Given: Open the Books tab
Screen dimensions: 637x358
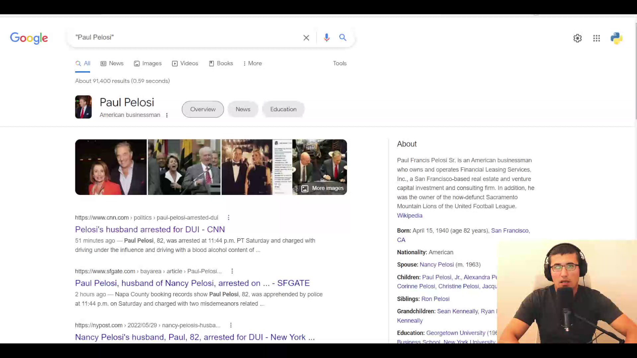Looking at the screenshot, I should coord(221,63).
